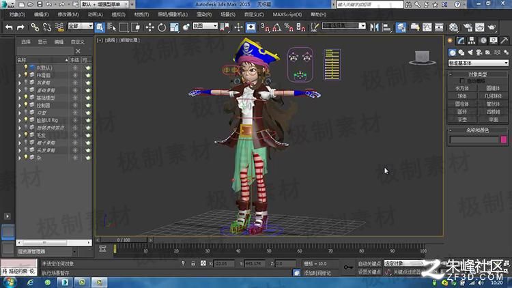The height and width of the screenshot is (288, 512).
Task: Click the Windows Start button
Action: pos(10,282)
